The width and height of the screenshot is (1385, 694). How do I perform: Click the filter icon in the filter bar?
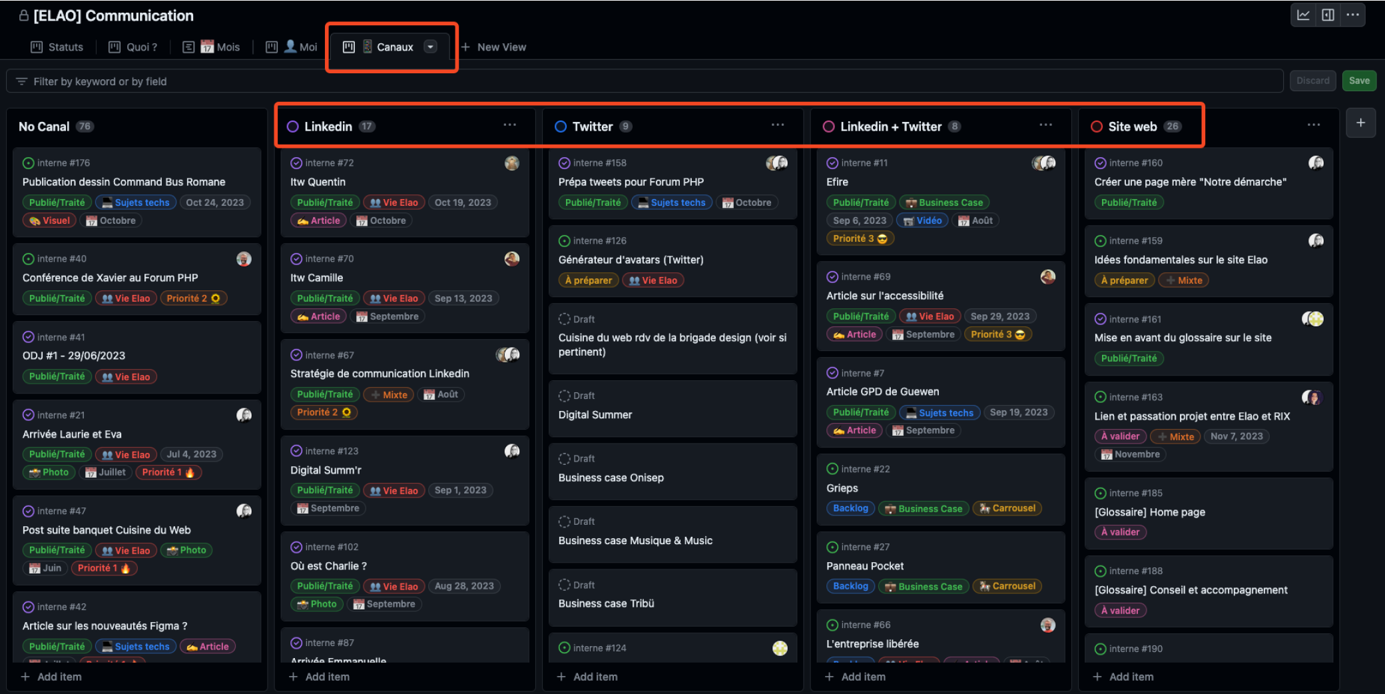pos(22,81)
